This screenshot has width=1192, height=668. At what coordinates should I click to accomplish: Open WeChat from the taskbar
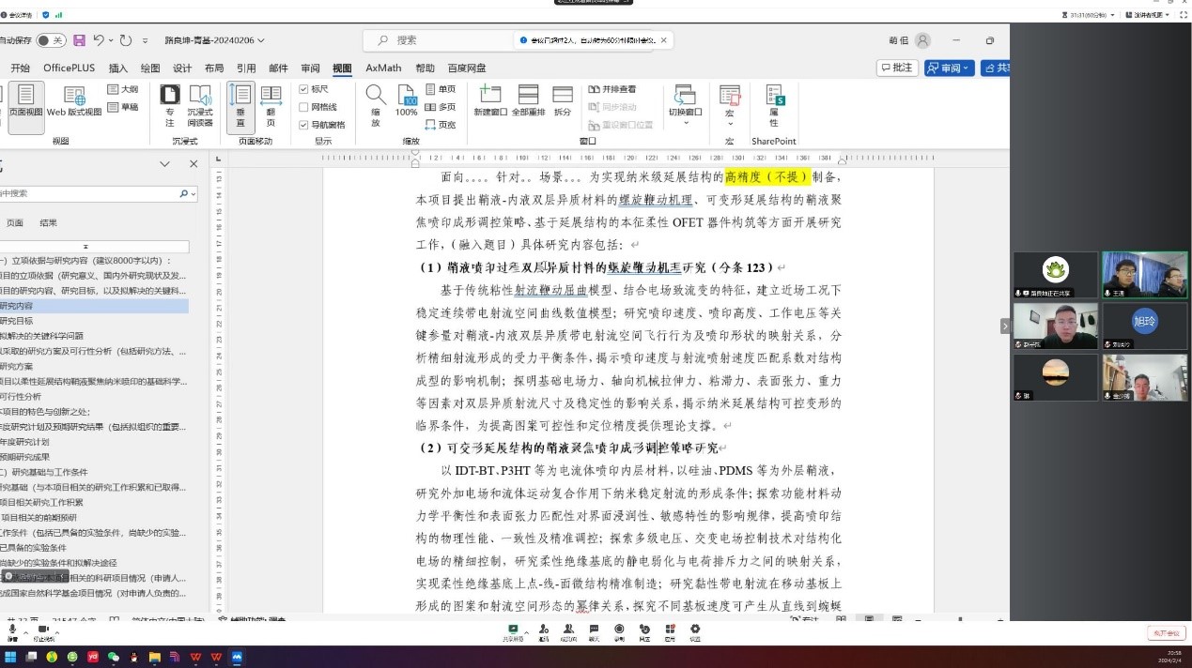[114, 657]
